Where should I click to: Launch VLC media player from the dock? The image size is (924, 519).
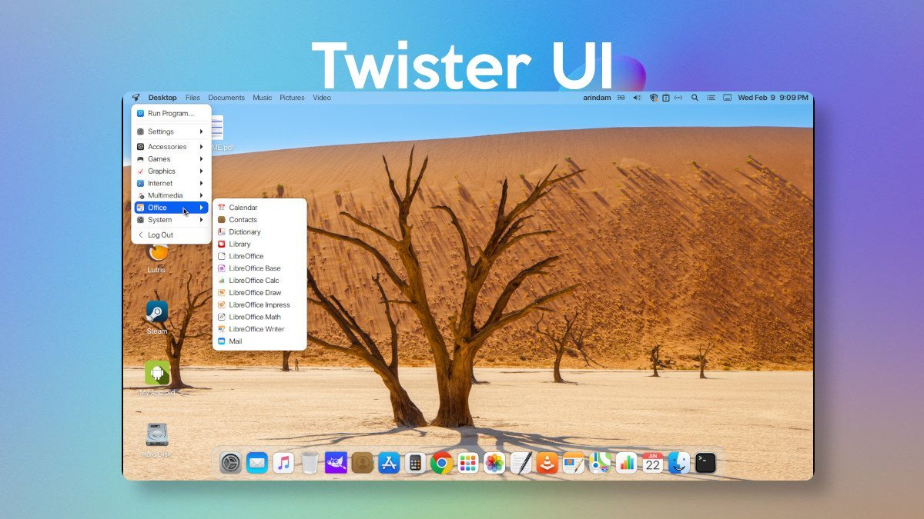[x=547, y=463]
